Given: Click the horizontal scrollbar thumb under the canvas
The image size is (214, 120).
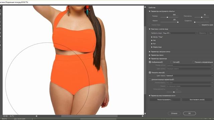Looking at the screenshot, I should pos(89,116).
